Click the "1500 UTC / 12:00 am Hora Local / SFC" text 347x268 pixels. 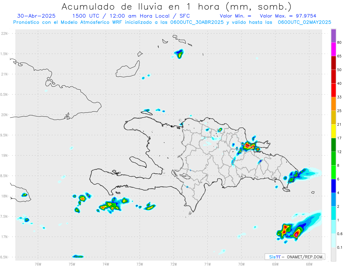tap(131, 16)
